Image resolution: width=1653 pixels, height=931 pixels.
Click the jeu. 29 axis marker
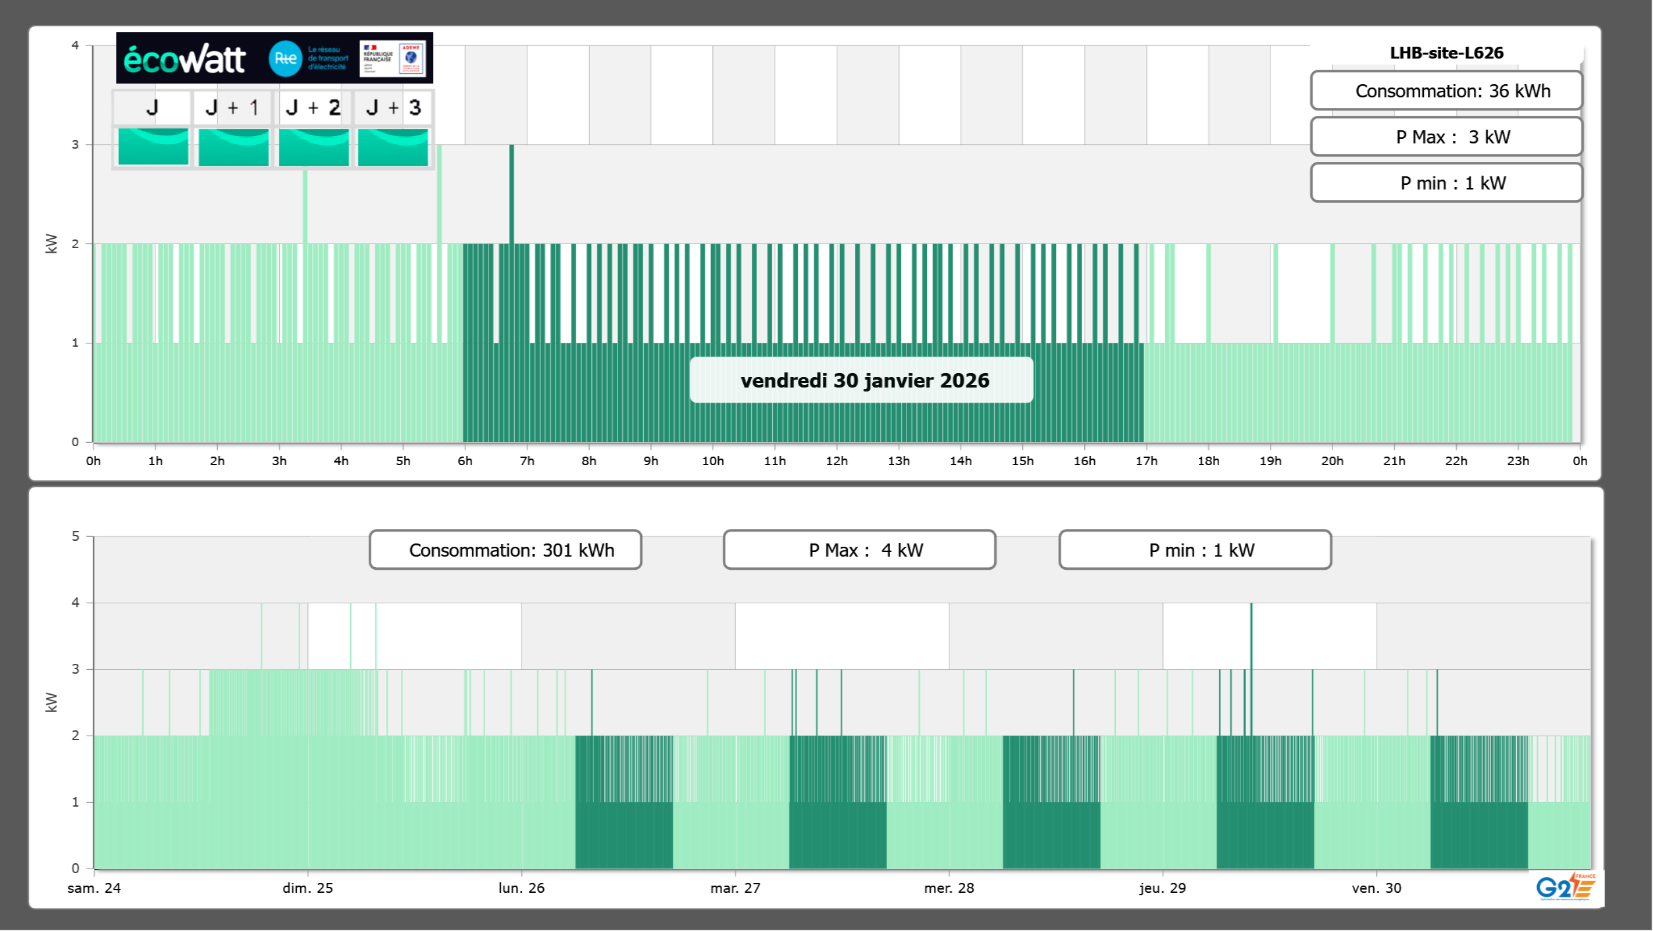(1163, 888)
